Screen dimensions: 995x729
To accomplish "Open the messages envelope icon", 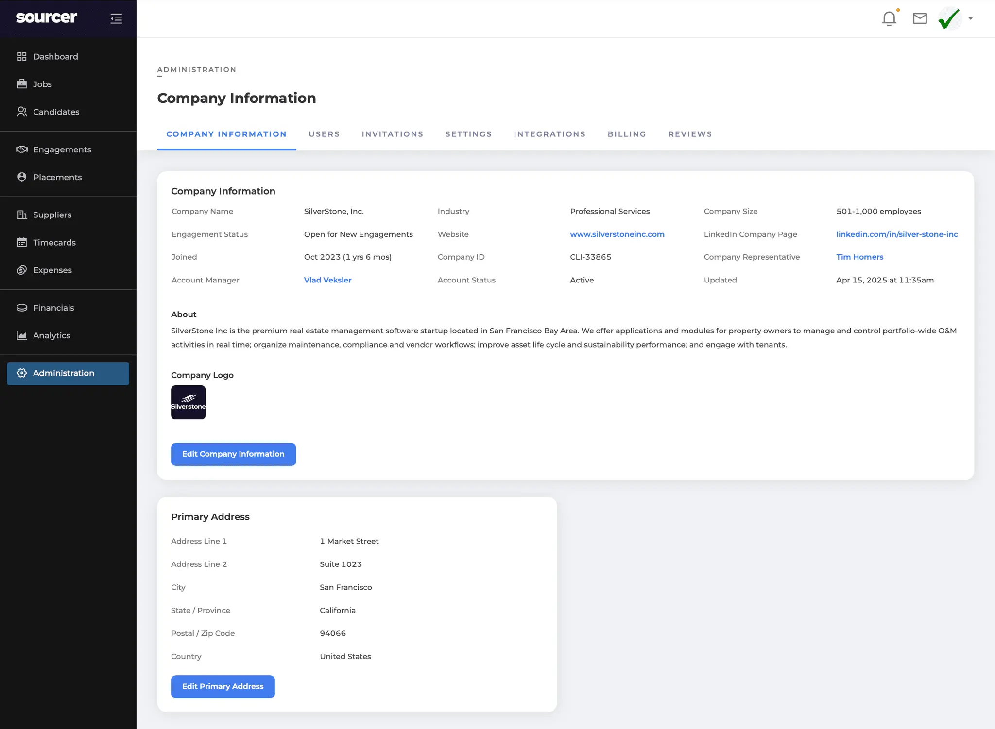I will point(920,18).
